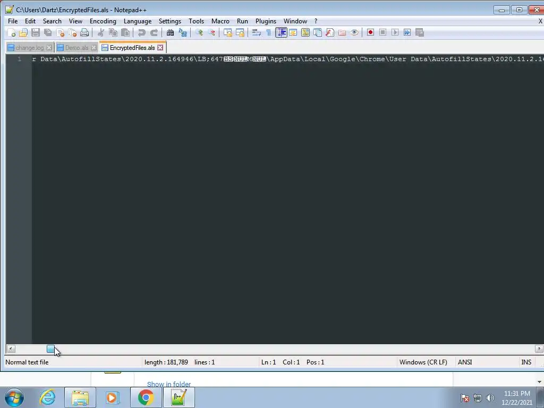Toggle the Indent Guide button

coord(281,32)
